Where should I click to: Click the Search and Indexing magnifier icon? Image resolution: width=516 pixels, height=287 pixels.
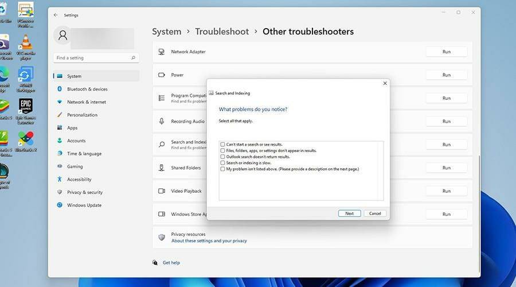tap(162, 145)
